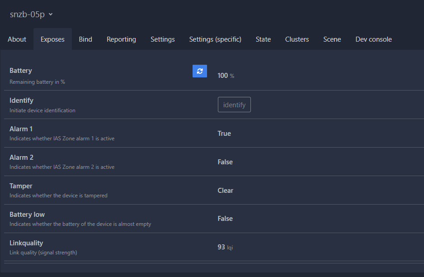Viewport: 424px width, 277px height.
Task: Open the Clusters tab
Action: click(297, 39)
